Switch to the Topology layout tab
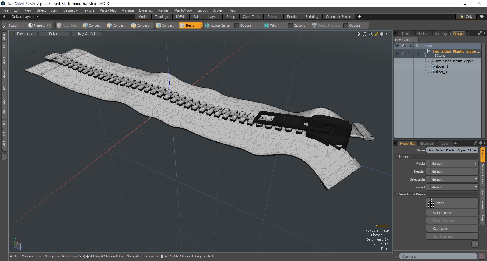 (161, 17)
